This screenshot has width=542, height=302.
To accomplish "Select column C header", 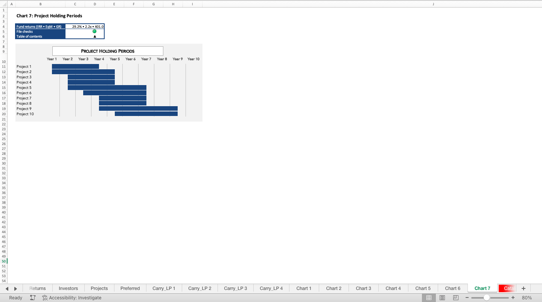I will point(75,4).
